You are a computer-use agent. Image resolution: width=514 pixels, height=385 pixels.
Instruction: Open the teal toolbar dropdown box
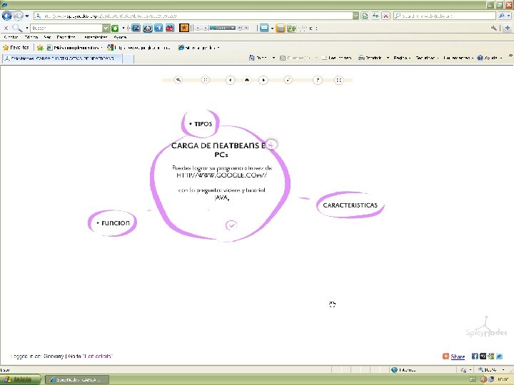click(223, 28)
